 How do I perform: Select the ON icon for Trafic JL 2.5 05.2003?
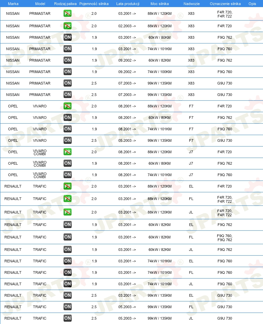click(x=68, y=318)
